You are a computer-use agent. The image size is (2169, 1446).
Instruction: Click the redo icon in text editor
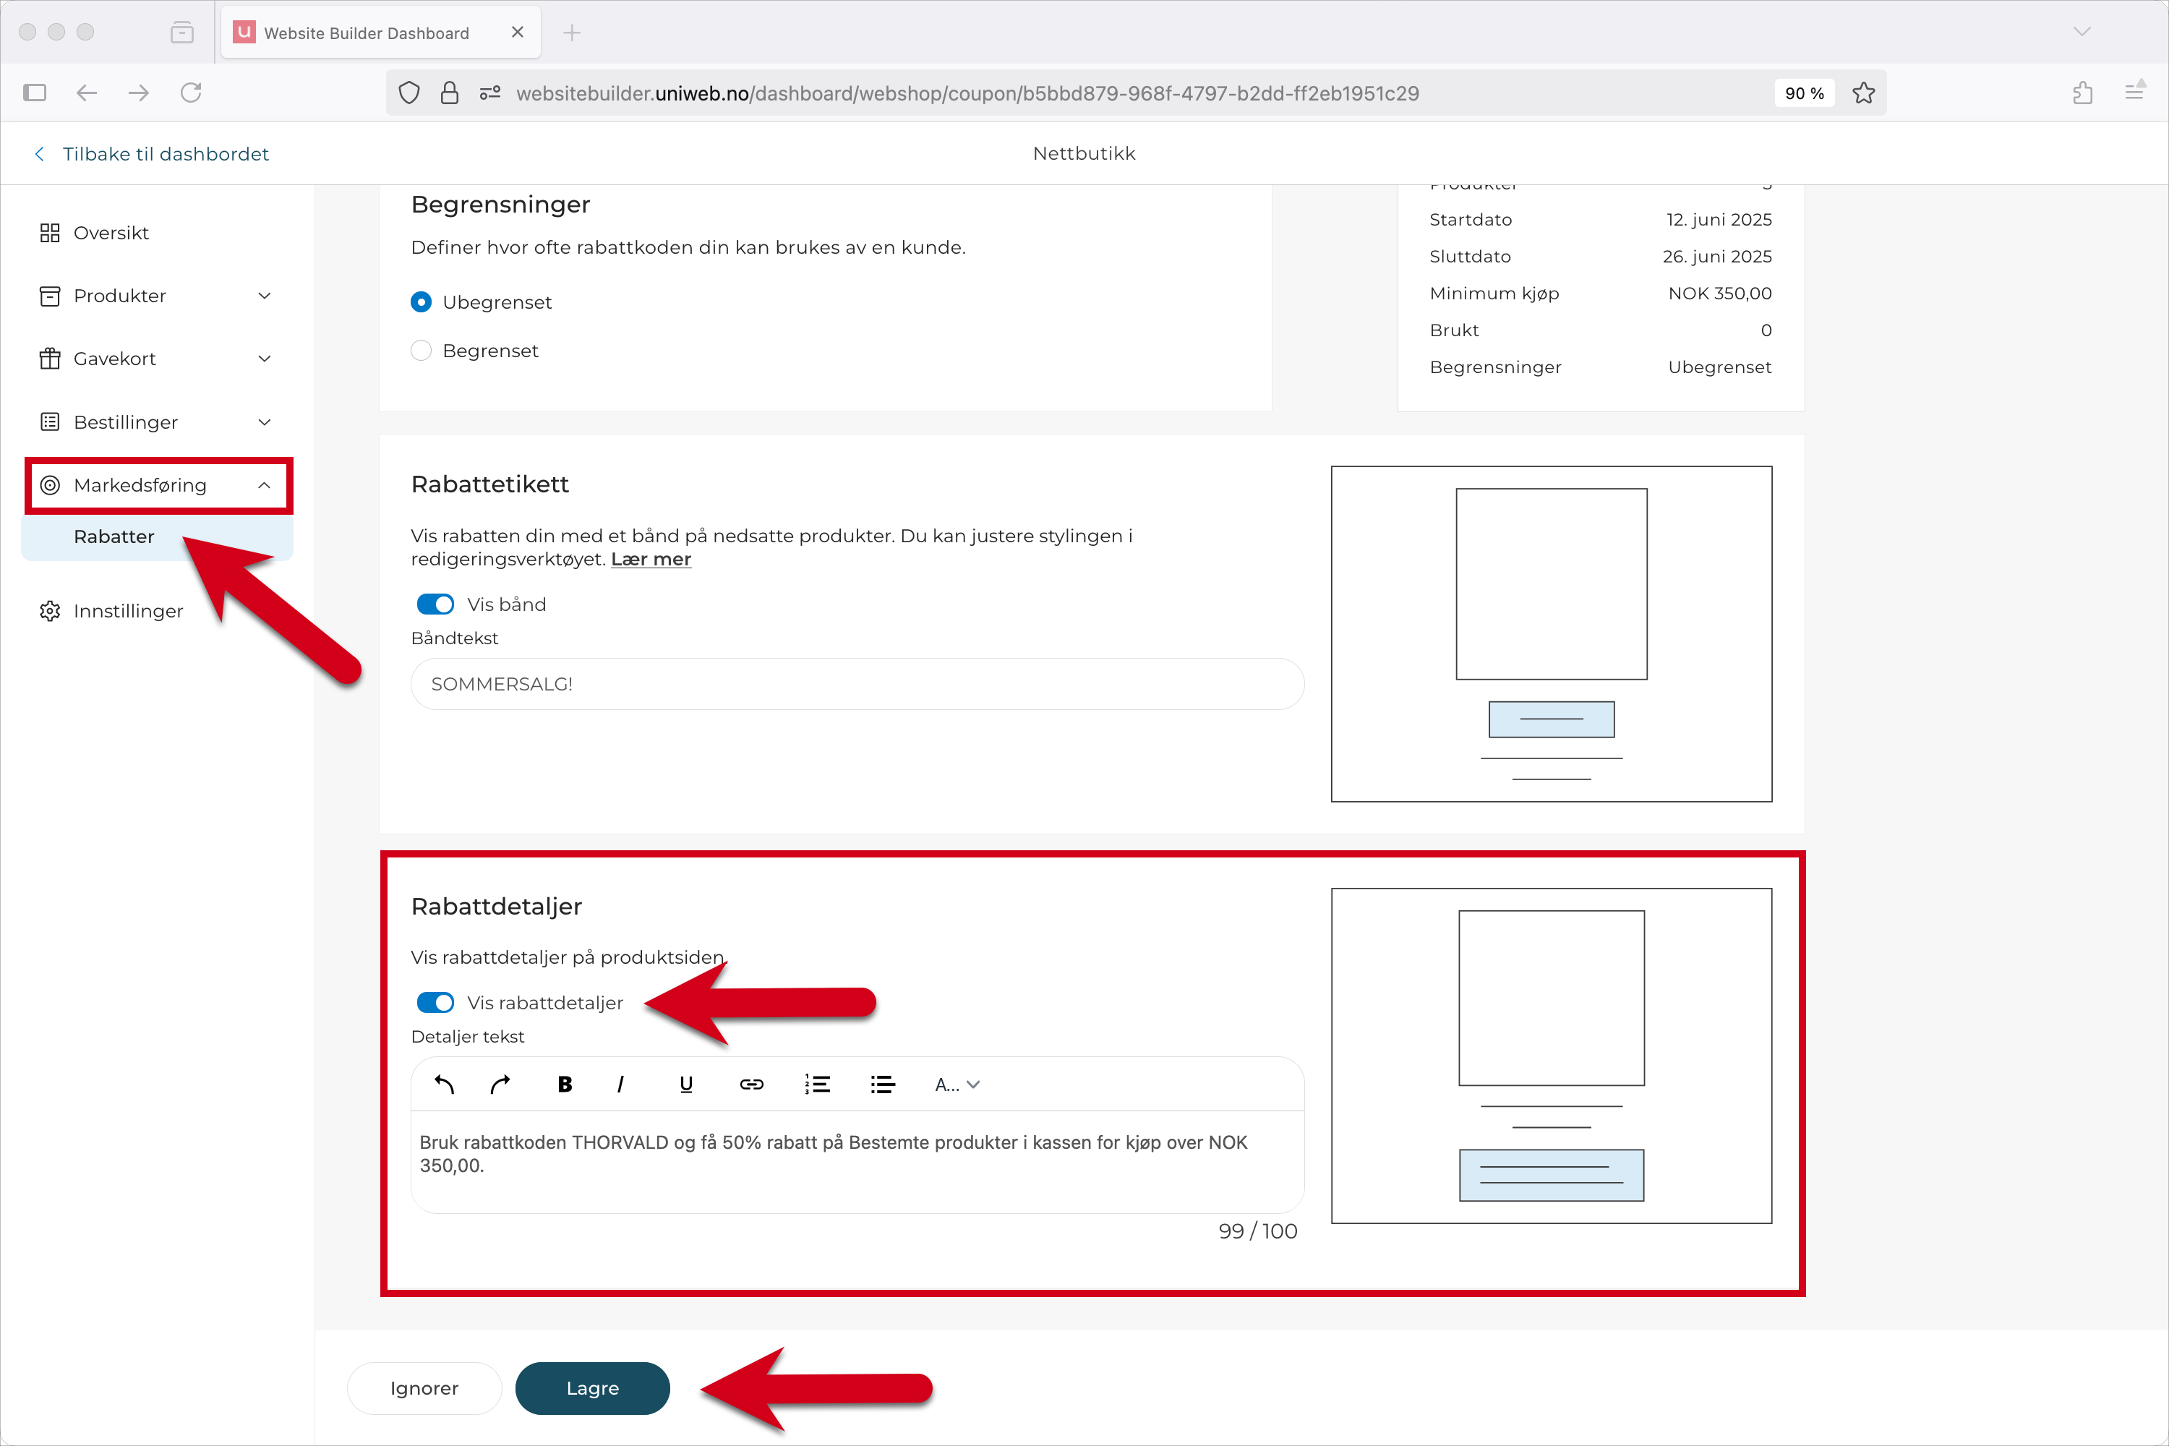[501, 1084]
